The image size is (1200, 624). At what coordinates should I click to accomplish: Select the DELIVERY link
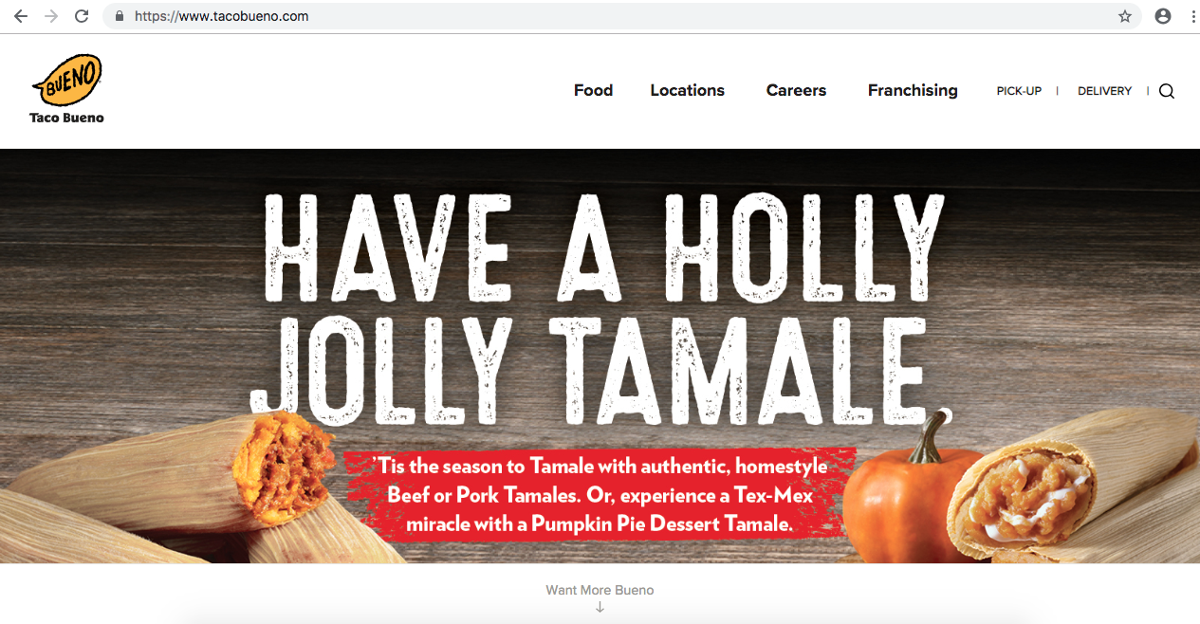(x=1104, y=91)
